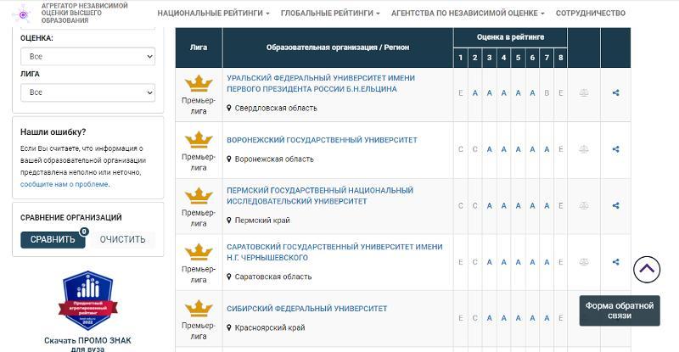Image resolution: width=679 pixels, height=352 pixels.
Task: Open the Сотрудничество menu item
Action: (x=590, y=14)
